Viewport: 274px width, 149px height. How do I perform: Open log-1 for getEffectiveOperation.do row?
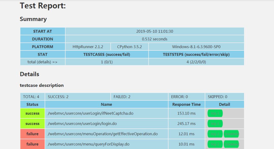pos(215,134)
